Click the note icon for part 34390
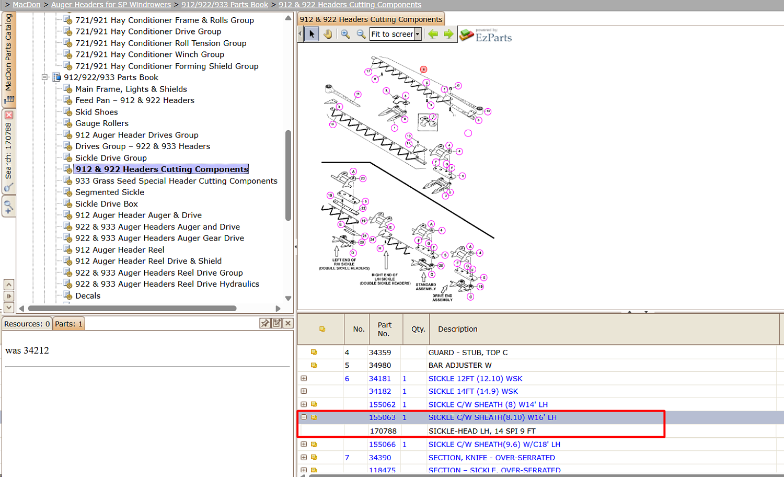784x477 pixels. [x=314, y=457]
